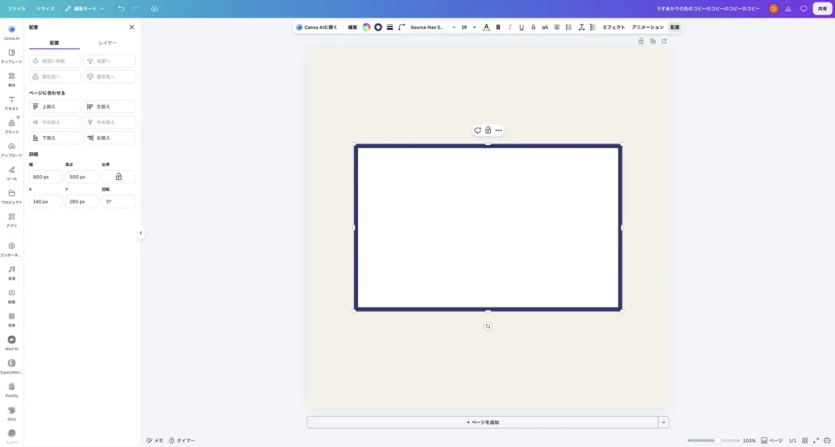Expand the add page options arrow
The height and width of the screenshot is (447, 835).
(x=664, y=422)
